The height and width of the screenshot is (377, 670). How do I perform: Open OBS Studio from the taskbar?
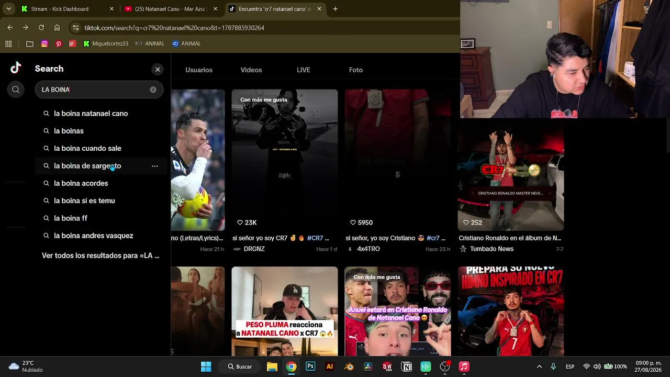click(445, 367)
